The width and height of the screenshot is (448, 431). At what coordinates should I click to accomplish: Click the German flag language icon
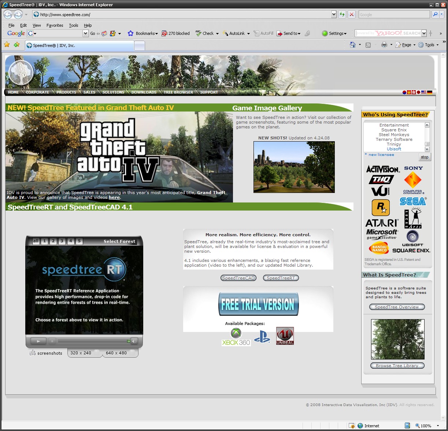[430, 92]
